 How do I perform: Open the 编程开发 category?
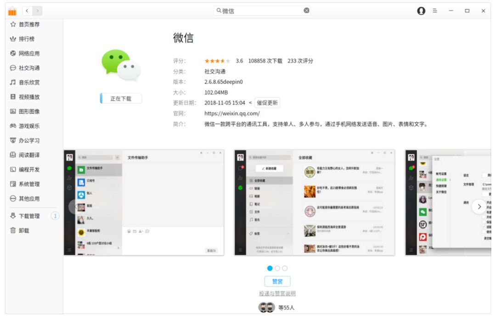pyautogui.click(x=29, y=170)
